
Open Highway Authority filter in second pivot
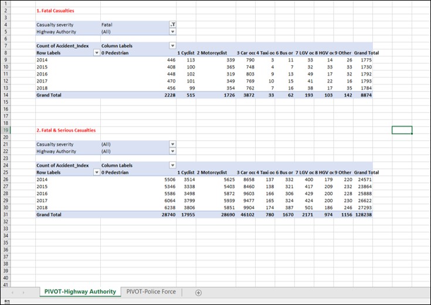click(172, 151)
